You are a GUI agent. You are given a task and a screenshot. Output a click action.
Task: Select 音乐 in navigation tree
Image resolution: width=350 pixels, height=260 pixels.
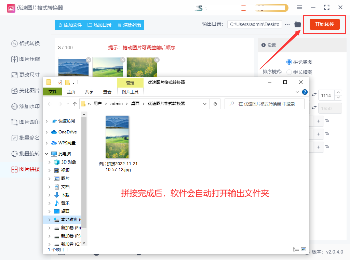pos(65,203)
